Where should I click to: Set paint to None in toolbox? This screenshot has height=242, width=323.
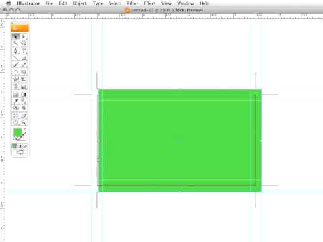pyautogui.click(x=25, y=146)
